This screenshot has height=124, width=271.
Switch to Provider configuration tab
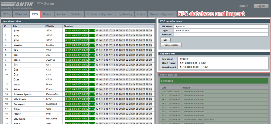coord(100,14)
